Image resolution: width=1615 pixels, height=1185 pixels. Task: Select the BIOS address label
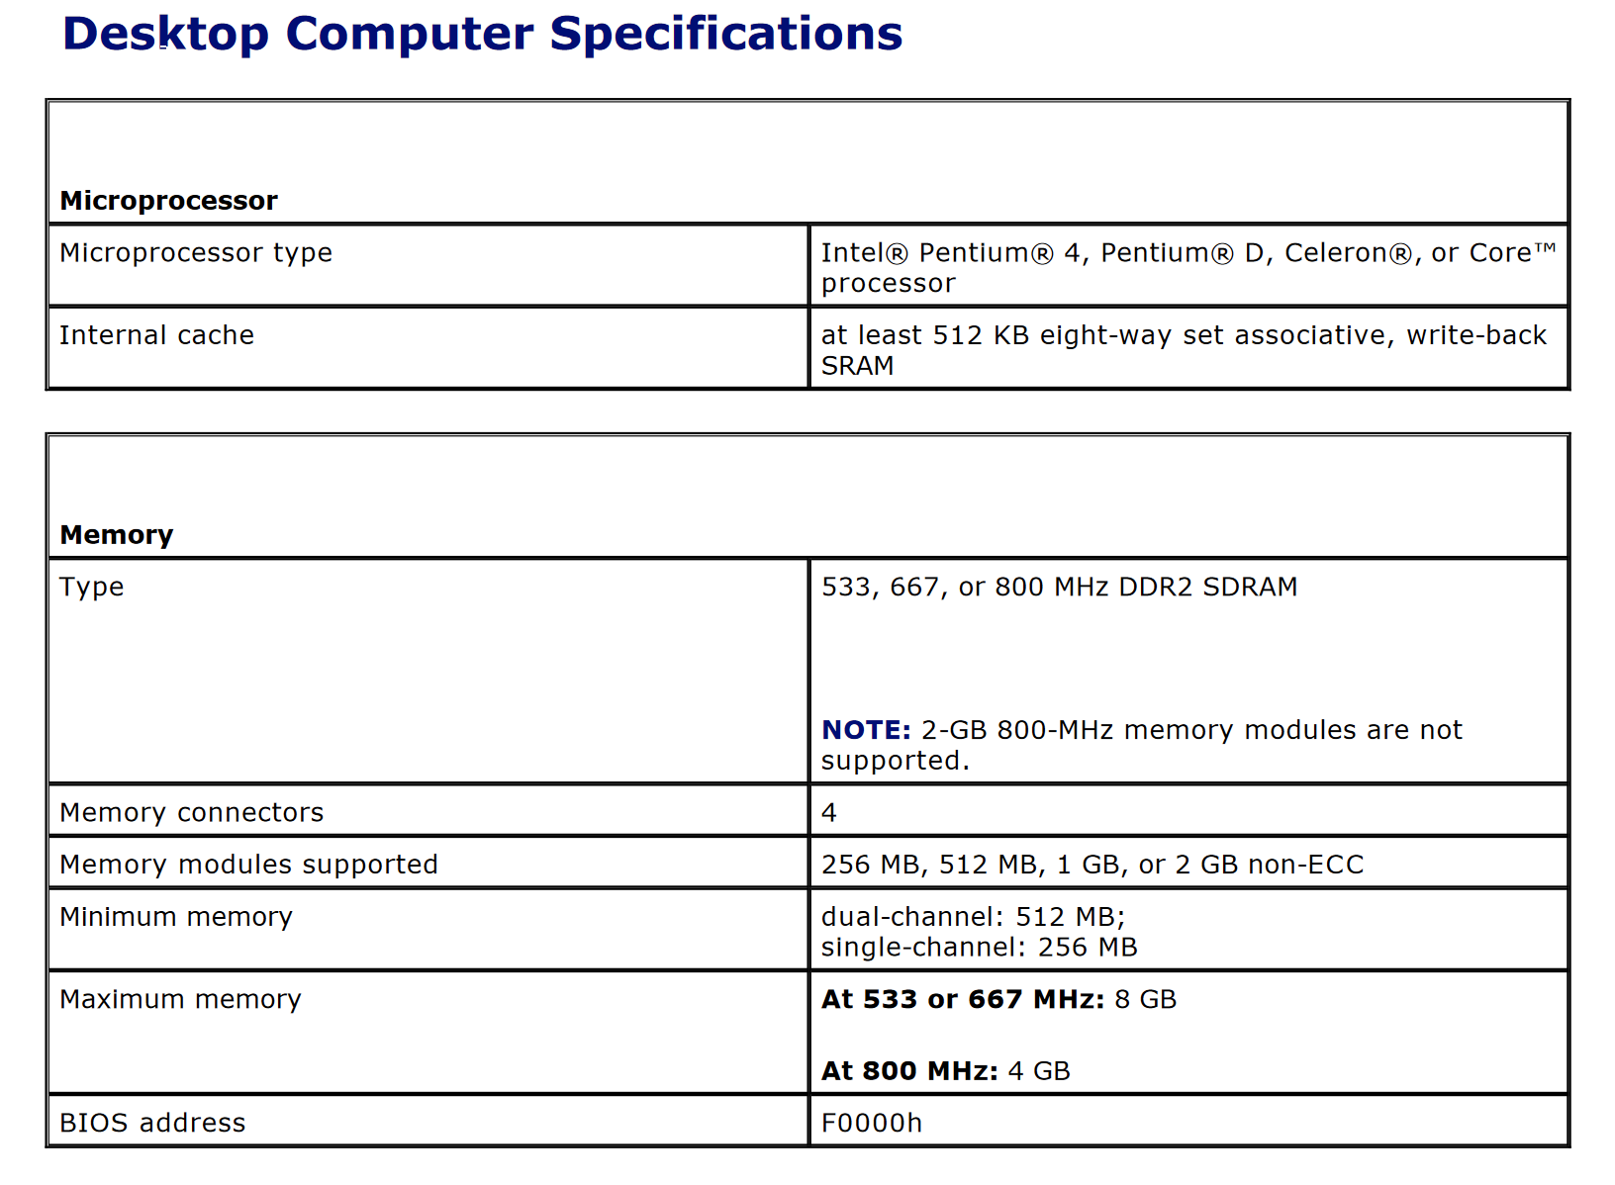[x=152, y=1124]
